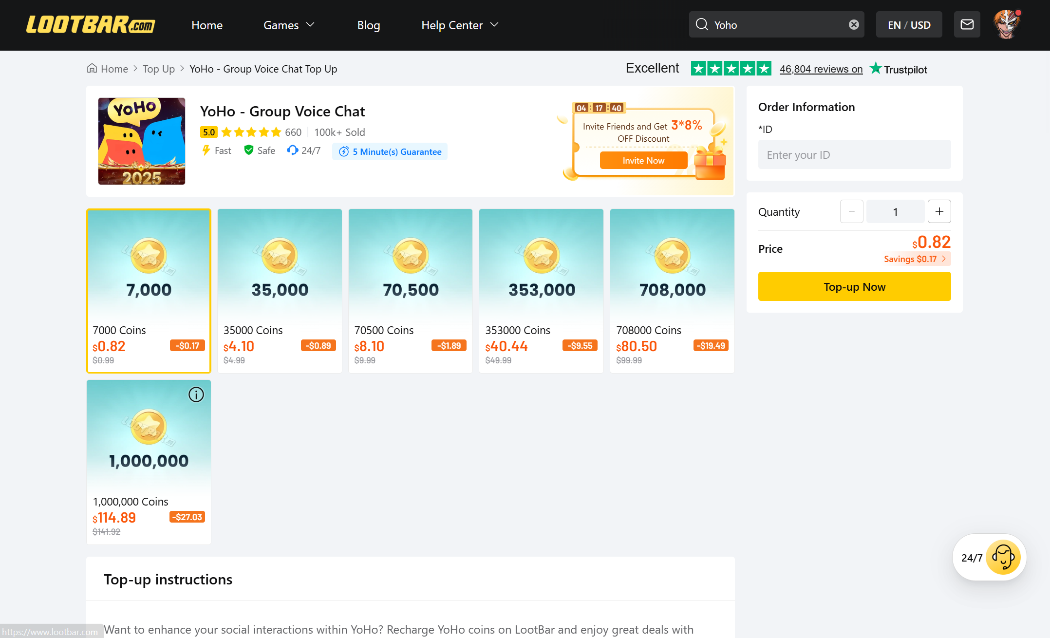Screen dimensions: 1050x638
Task: Click the YoHo - Group Voice Chat title
Action: pyautogui.click(x=282, y=112)
